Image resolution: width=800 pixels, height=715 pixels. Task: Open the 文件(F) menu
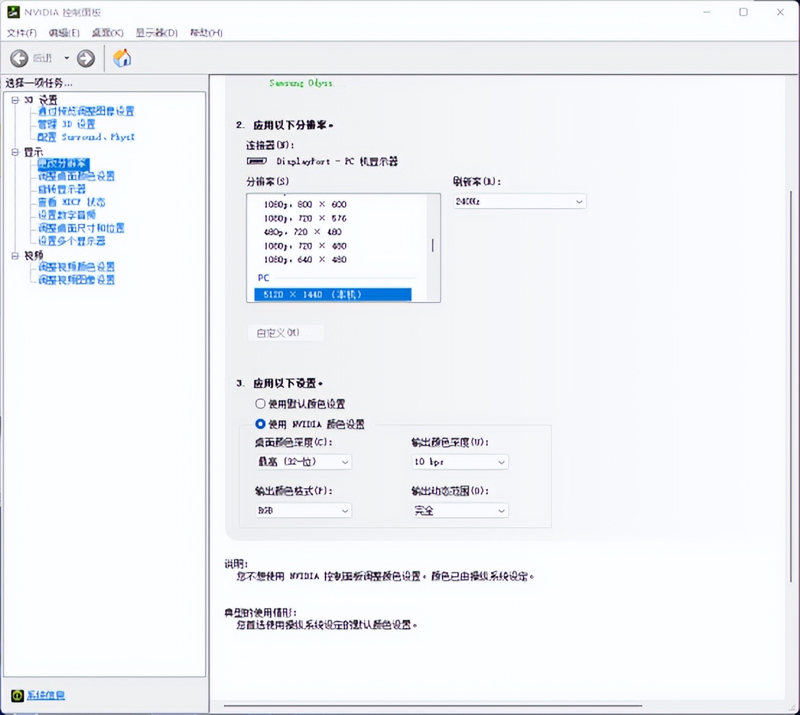pyautogui.click(x=21, y=33)
